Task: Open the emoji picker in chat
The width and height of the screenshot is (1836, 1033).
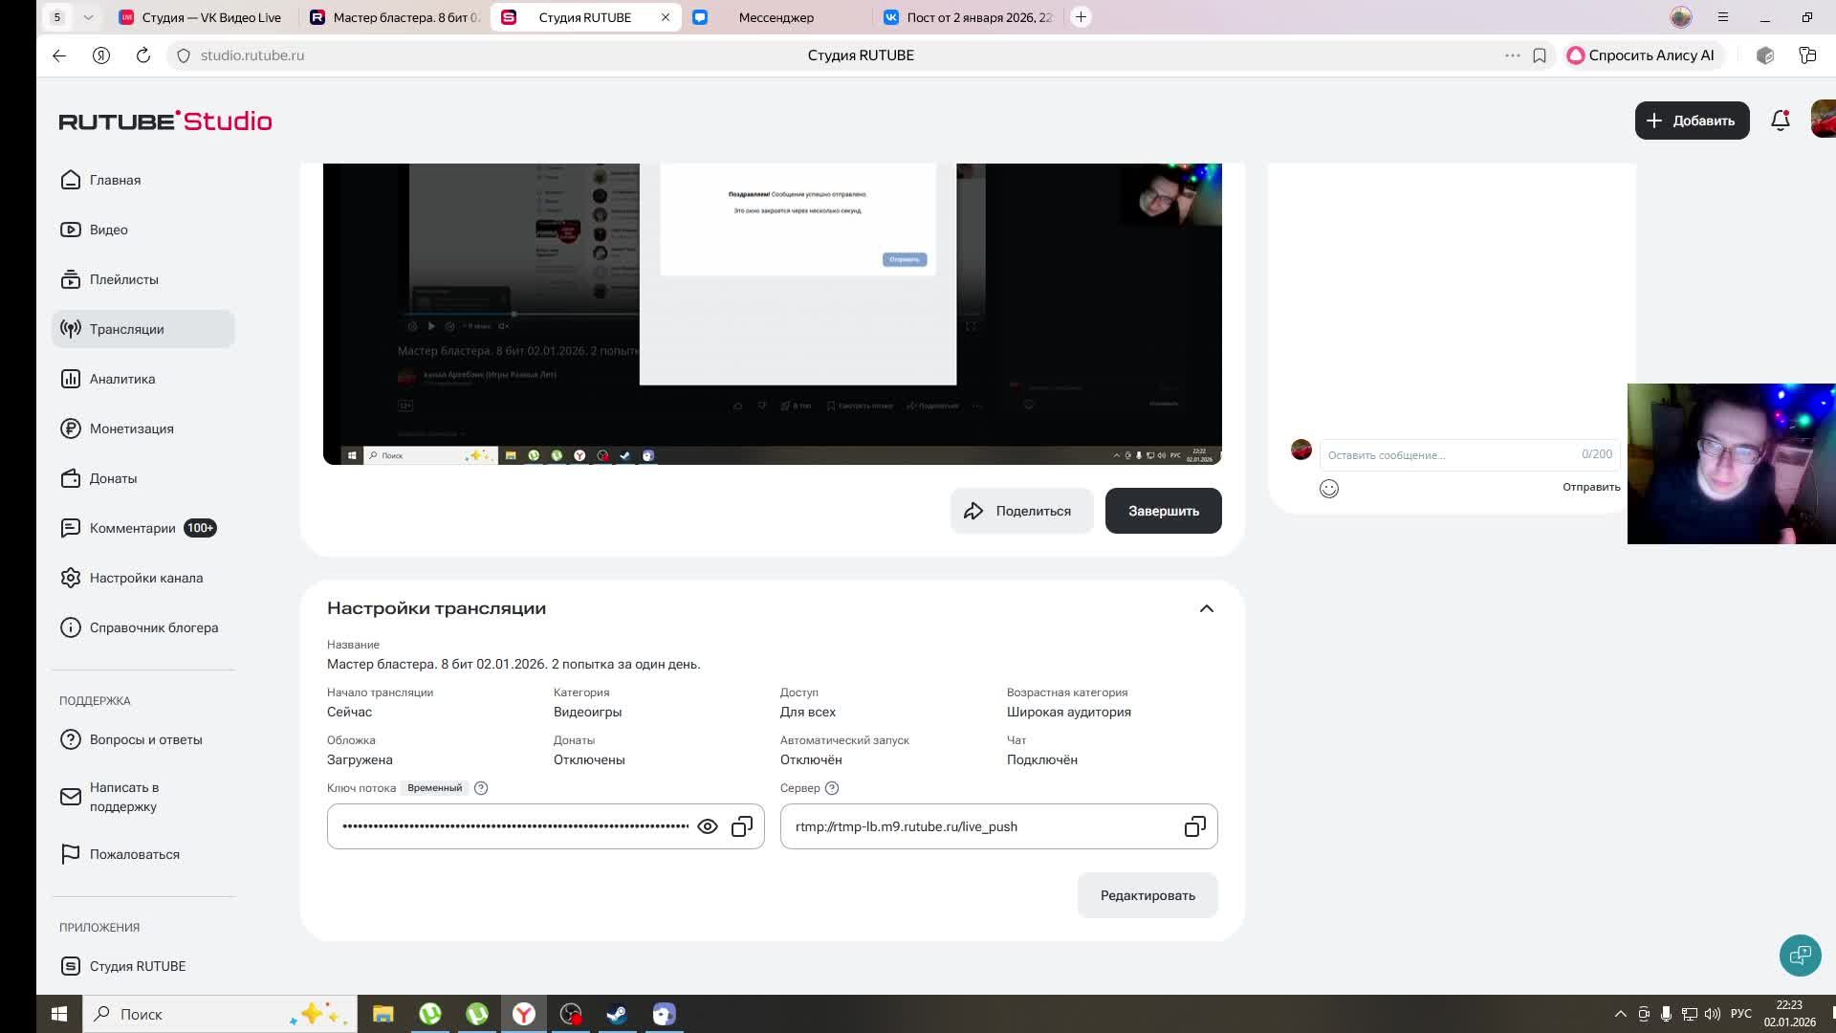Action: tap(1329, 489)
